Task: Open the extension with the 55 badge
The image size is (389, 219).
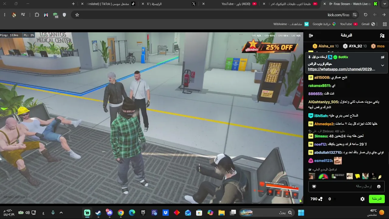Action: click(55, 15)
